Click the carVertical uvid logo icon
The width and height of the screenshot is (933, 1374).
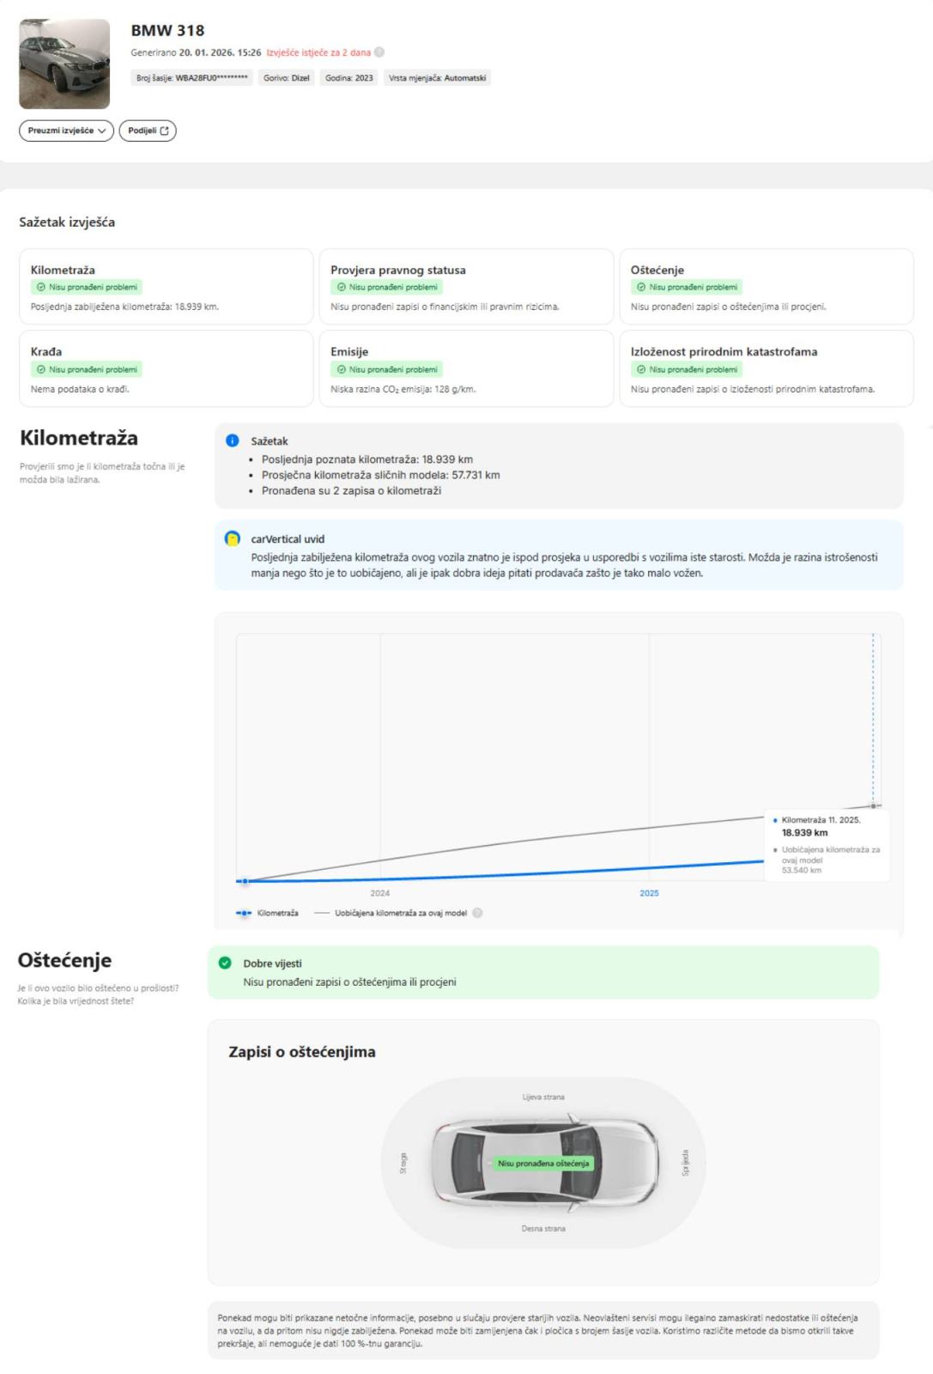point(232,538)
